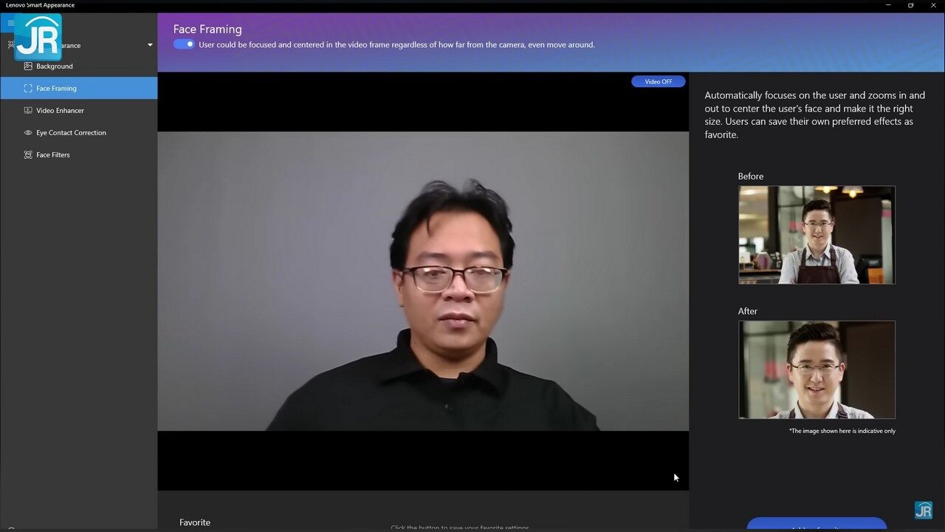Click the blue Face Framing enable slider
The height and width of the screenshot is (532, 945).
pyautogui.click(x=183, y=44)
